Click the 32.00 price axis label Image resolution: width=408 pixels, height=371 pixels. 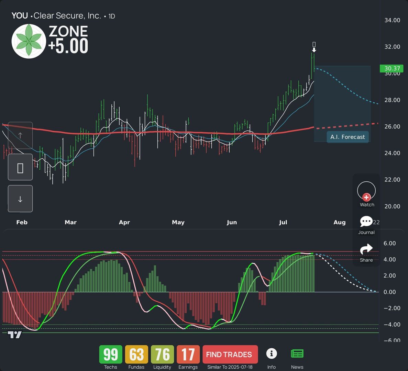[392, 47]
